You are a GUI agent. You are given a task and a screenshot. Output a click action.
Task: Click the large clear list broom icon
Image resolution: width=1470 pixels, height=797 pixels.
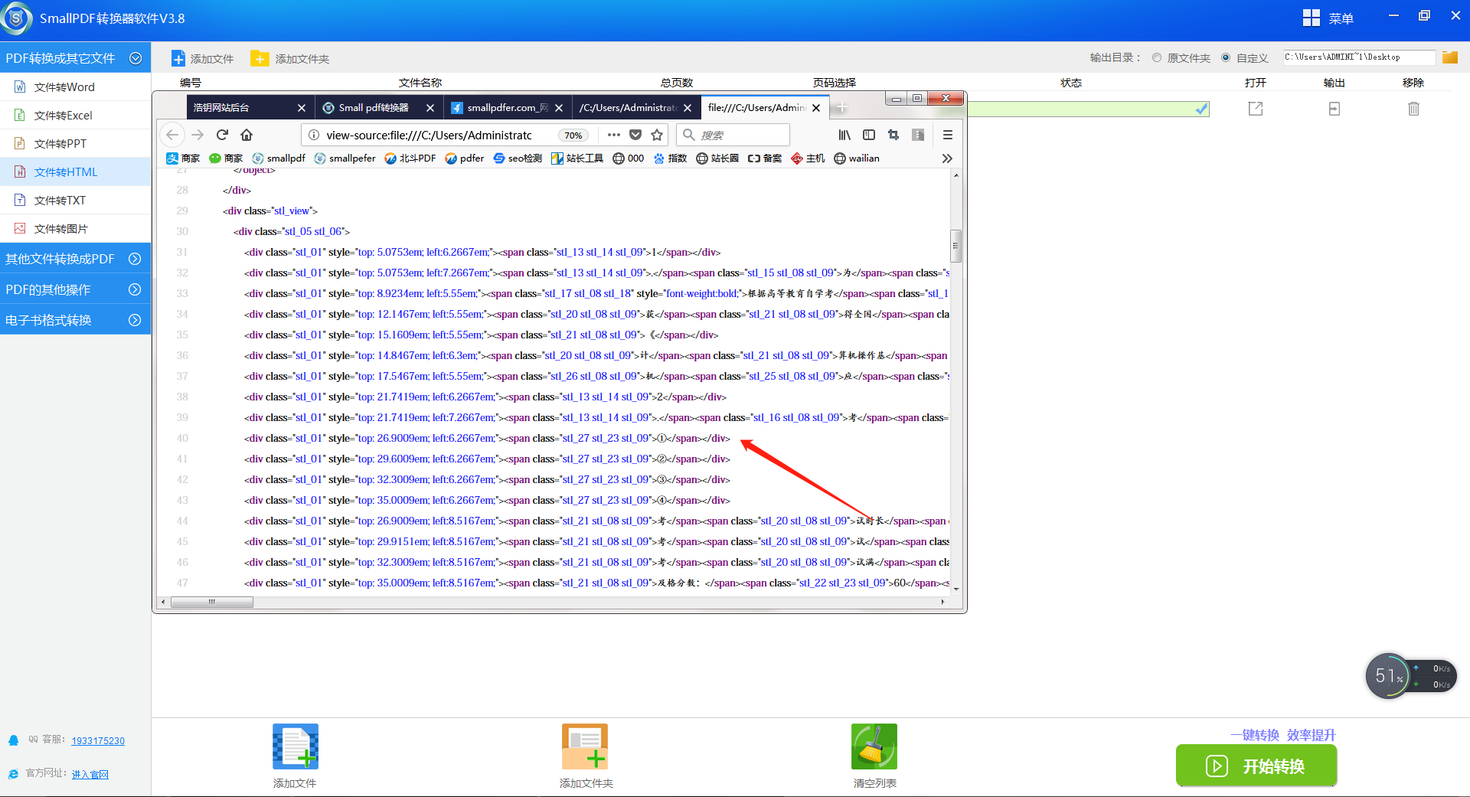(874, 746)
